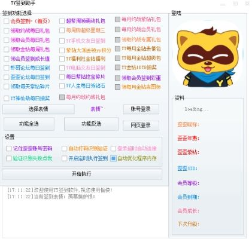Enable 领取约战每日礼包 option
Screen dimensions: 252x239
[7, 30]
